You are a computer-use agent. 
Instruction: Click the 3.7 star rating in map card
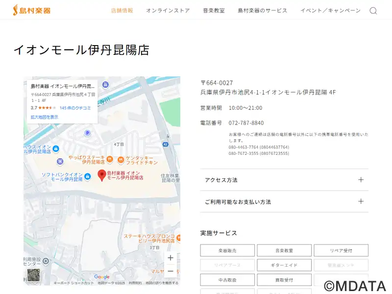point(44,108)
